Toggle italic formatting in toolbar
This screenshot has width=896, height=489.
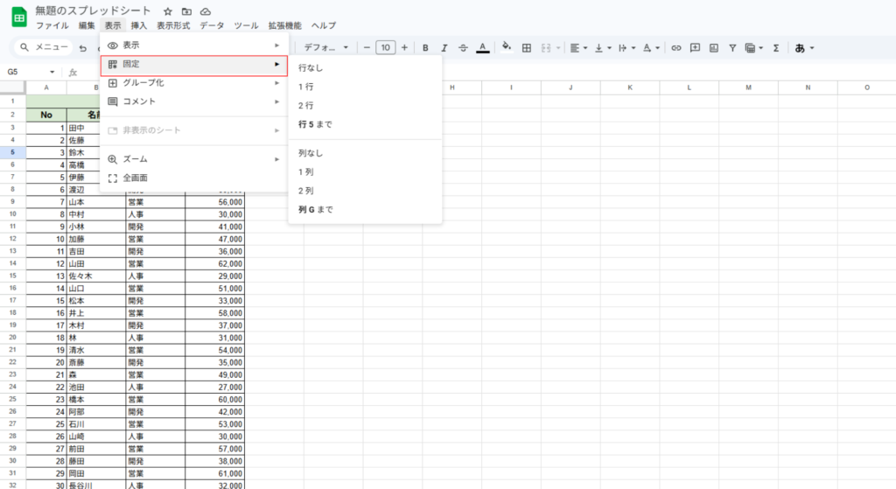pos(444,48)
